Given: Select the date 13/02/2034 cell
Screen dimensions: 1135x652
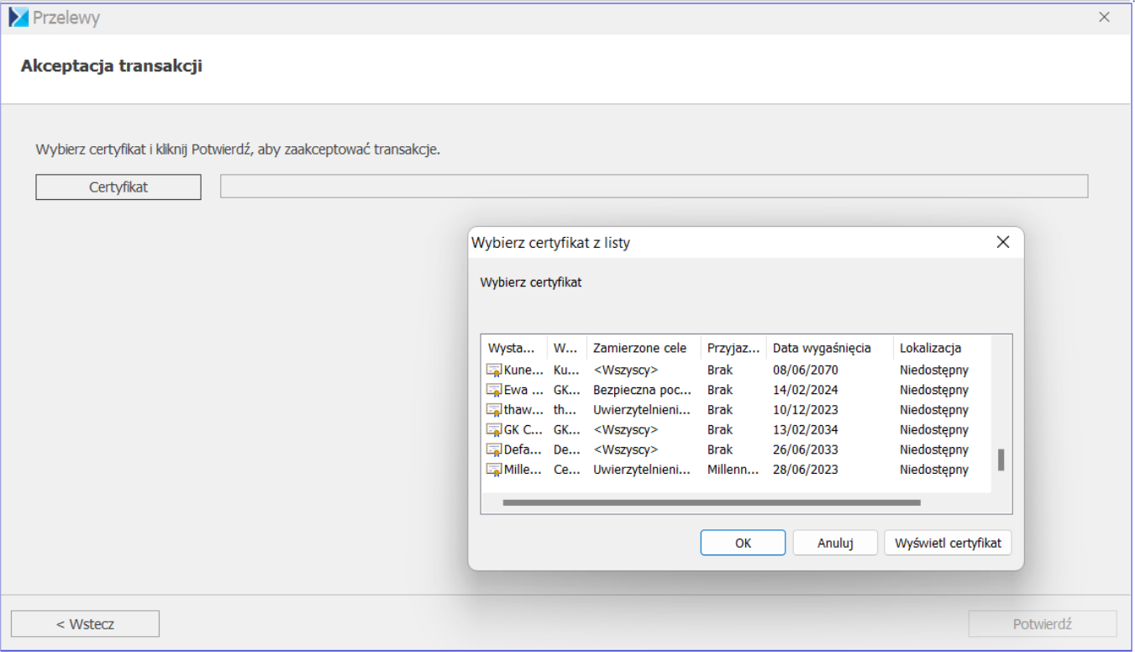Looking at the screenshot, I should click(805, 430).
